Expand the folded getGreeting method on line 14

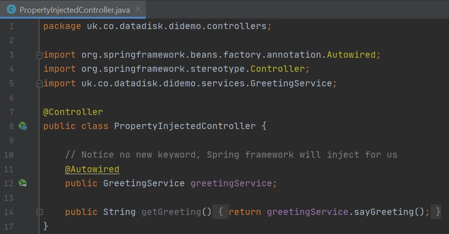click(x=40, y=212)
